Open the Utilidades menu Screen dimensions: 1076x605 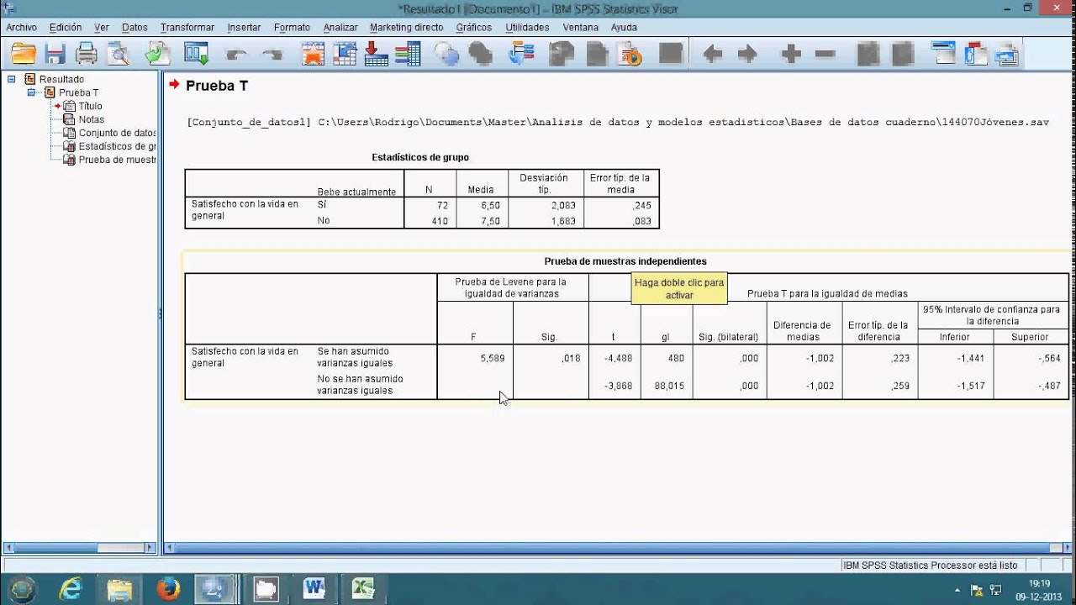527,28
